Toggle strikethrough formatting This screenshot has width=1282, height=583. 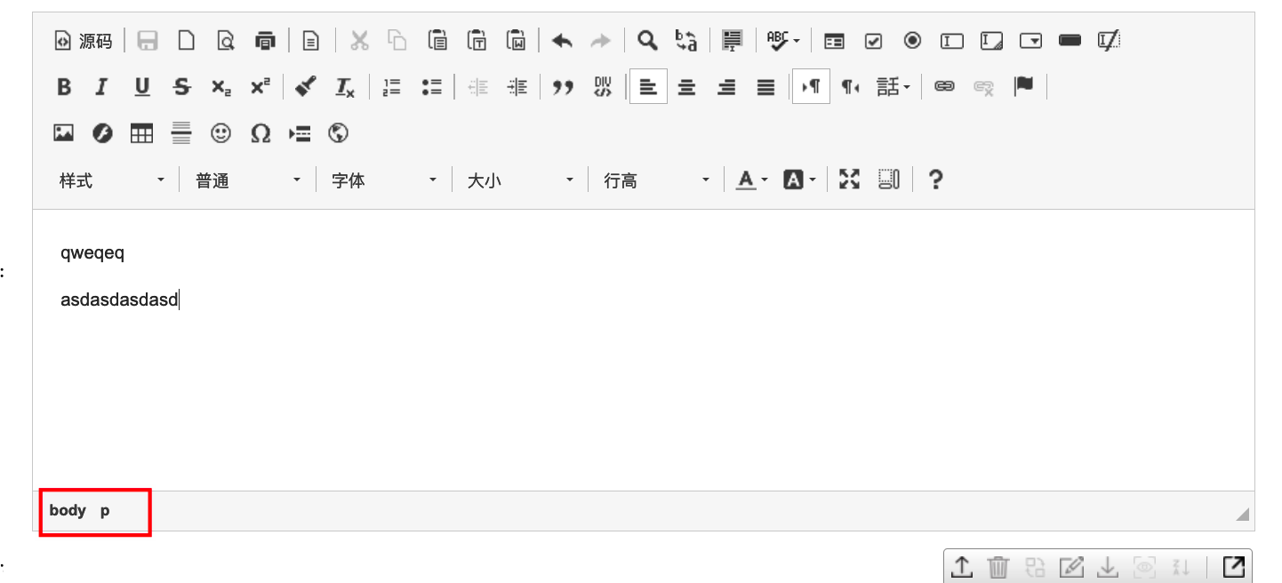coord(181,86)
